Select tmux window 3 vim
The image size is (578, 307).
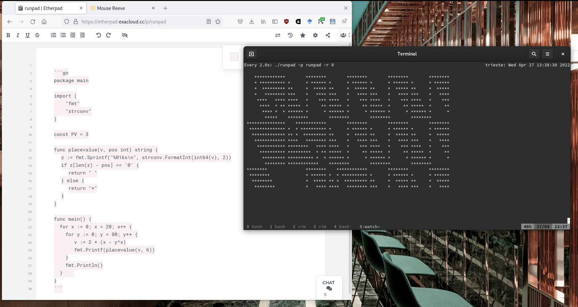(320, 227)
